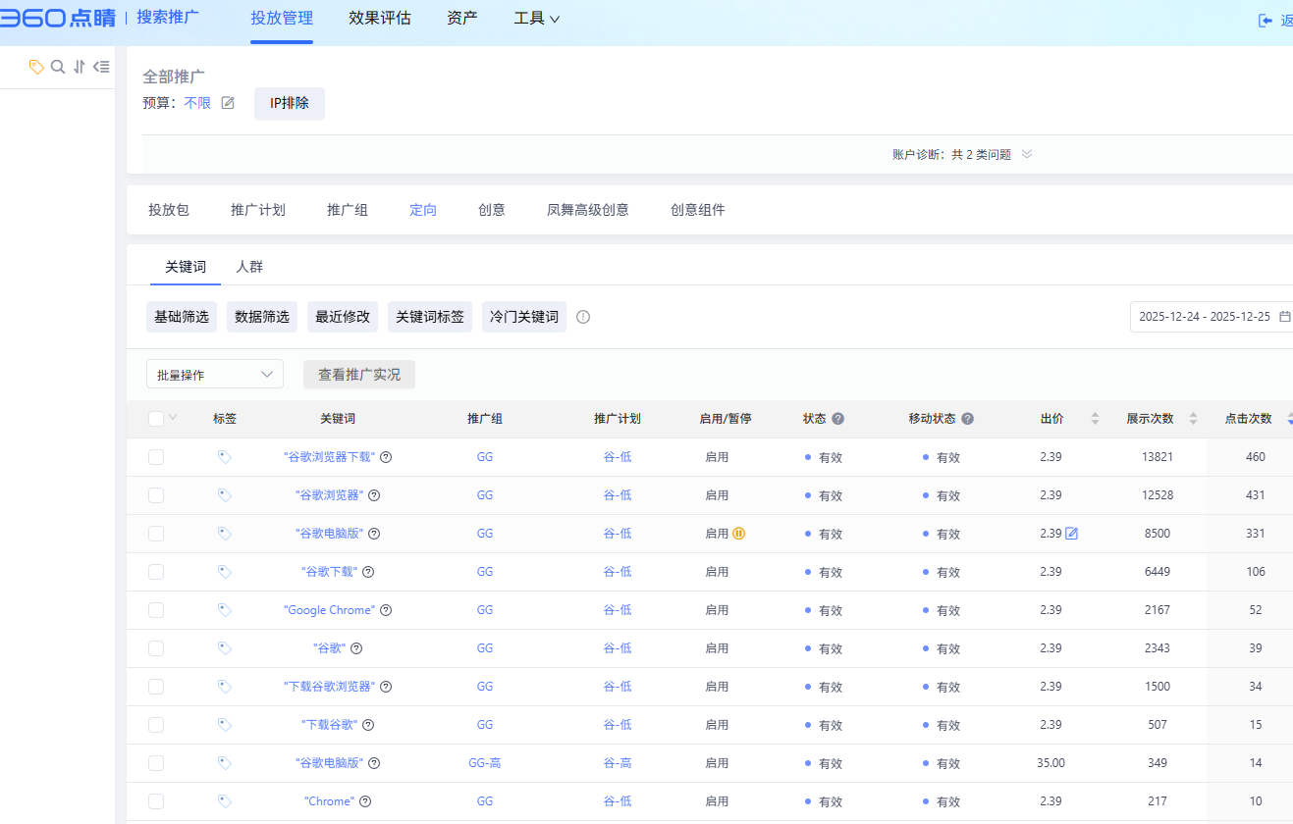Open the sidebar search magnifier icon
The image size is (1293, 824).
(x=58, y=67)
